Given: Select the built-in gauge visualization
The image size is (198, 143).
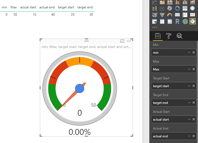Looking at the screenshot, I should coord(170,15).
